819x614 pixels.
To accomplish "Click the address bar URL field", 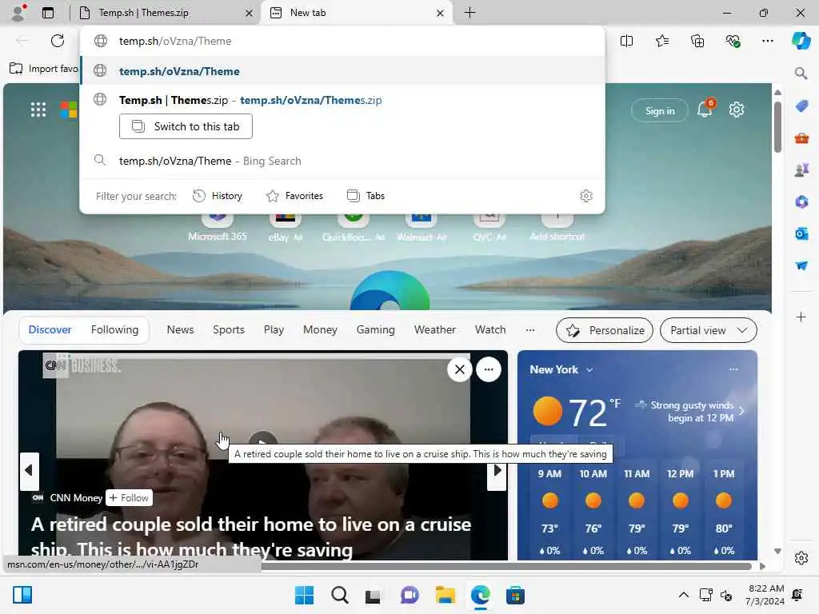I will tap(342, 41).
